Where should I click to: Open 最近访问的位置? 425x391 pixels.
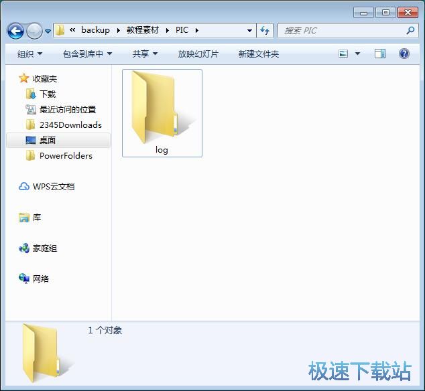pyautogui.click(x=68, y=110)
